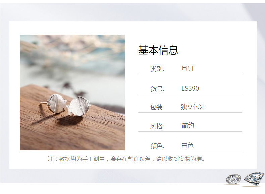Select the 风格 label

(157, 126)
